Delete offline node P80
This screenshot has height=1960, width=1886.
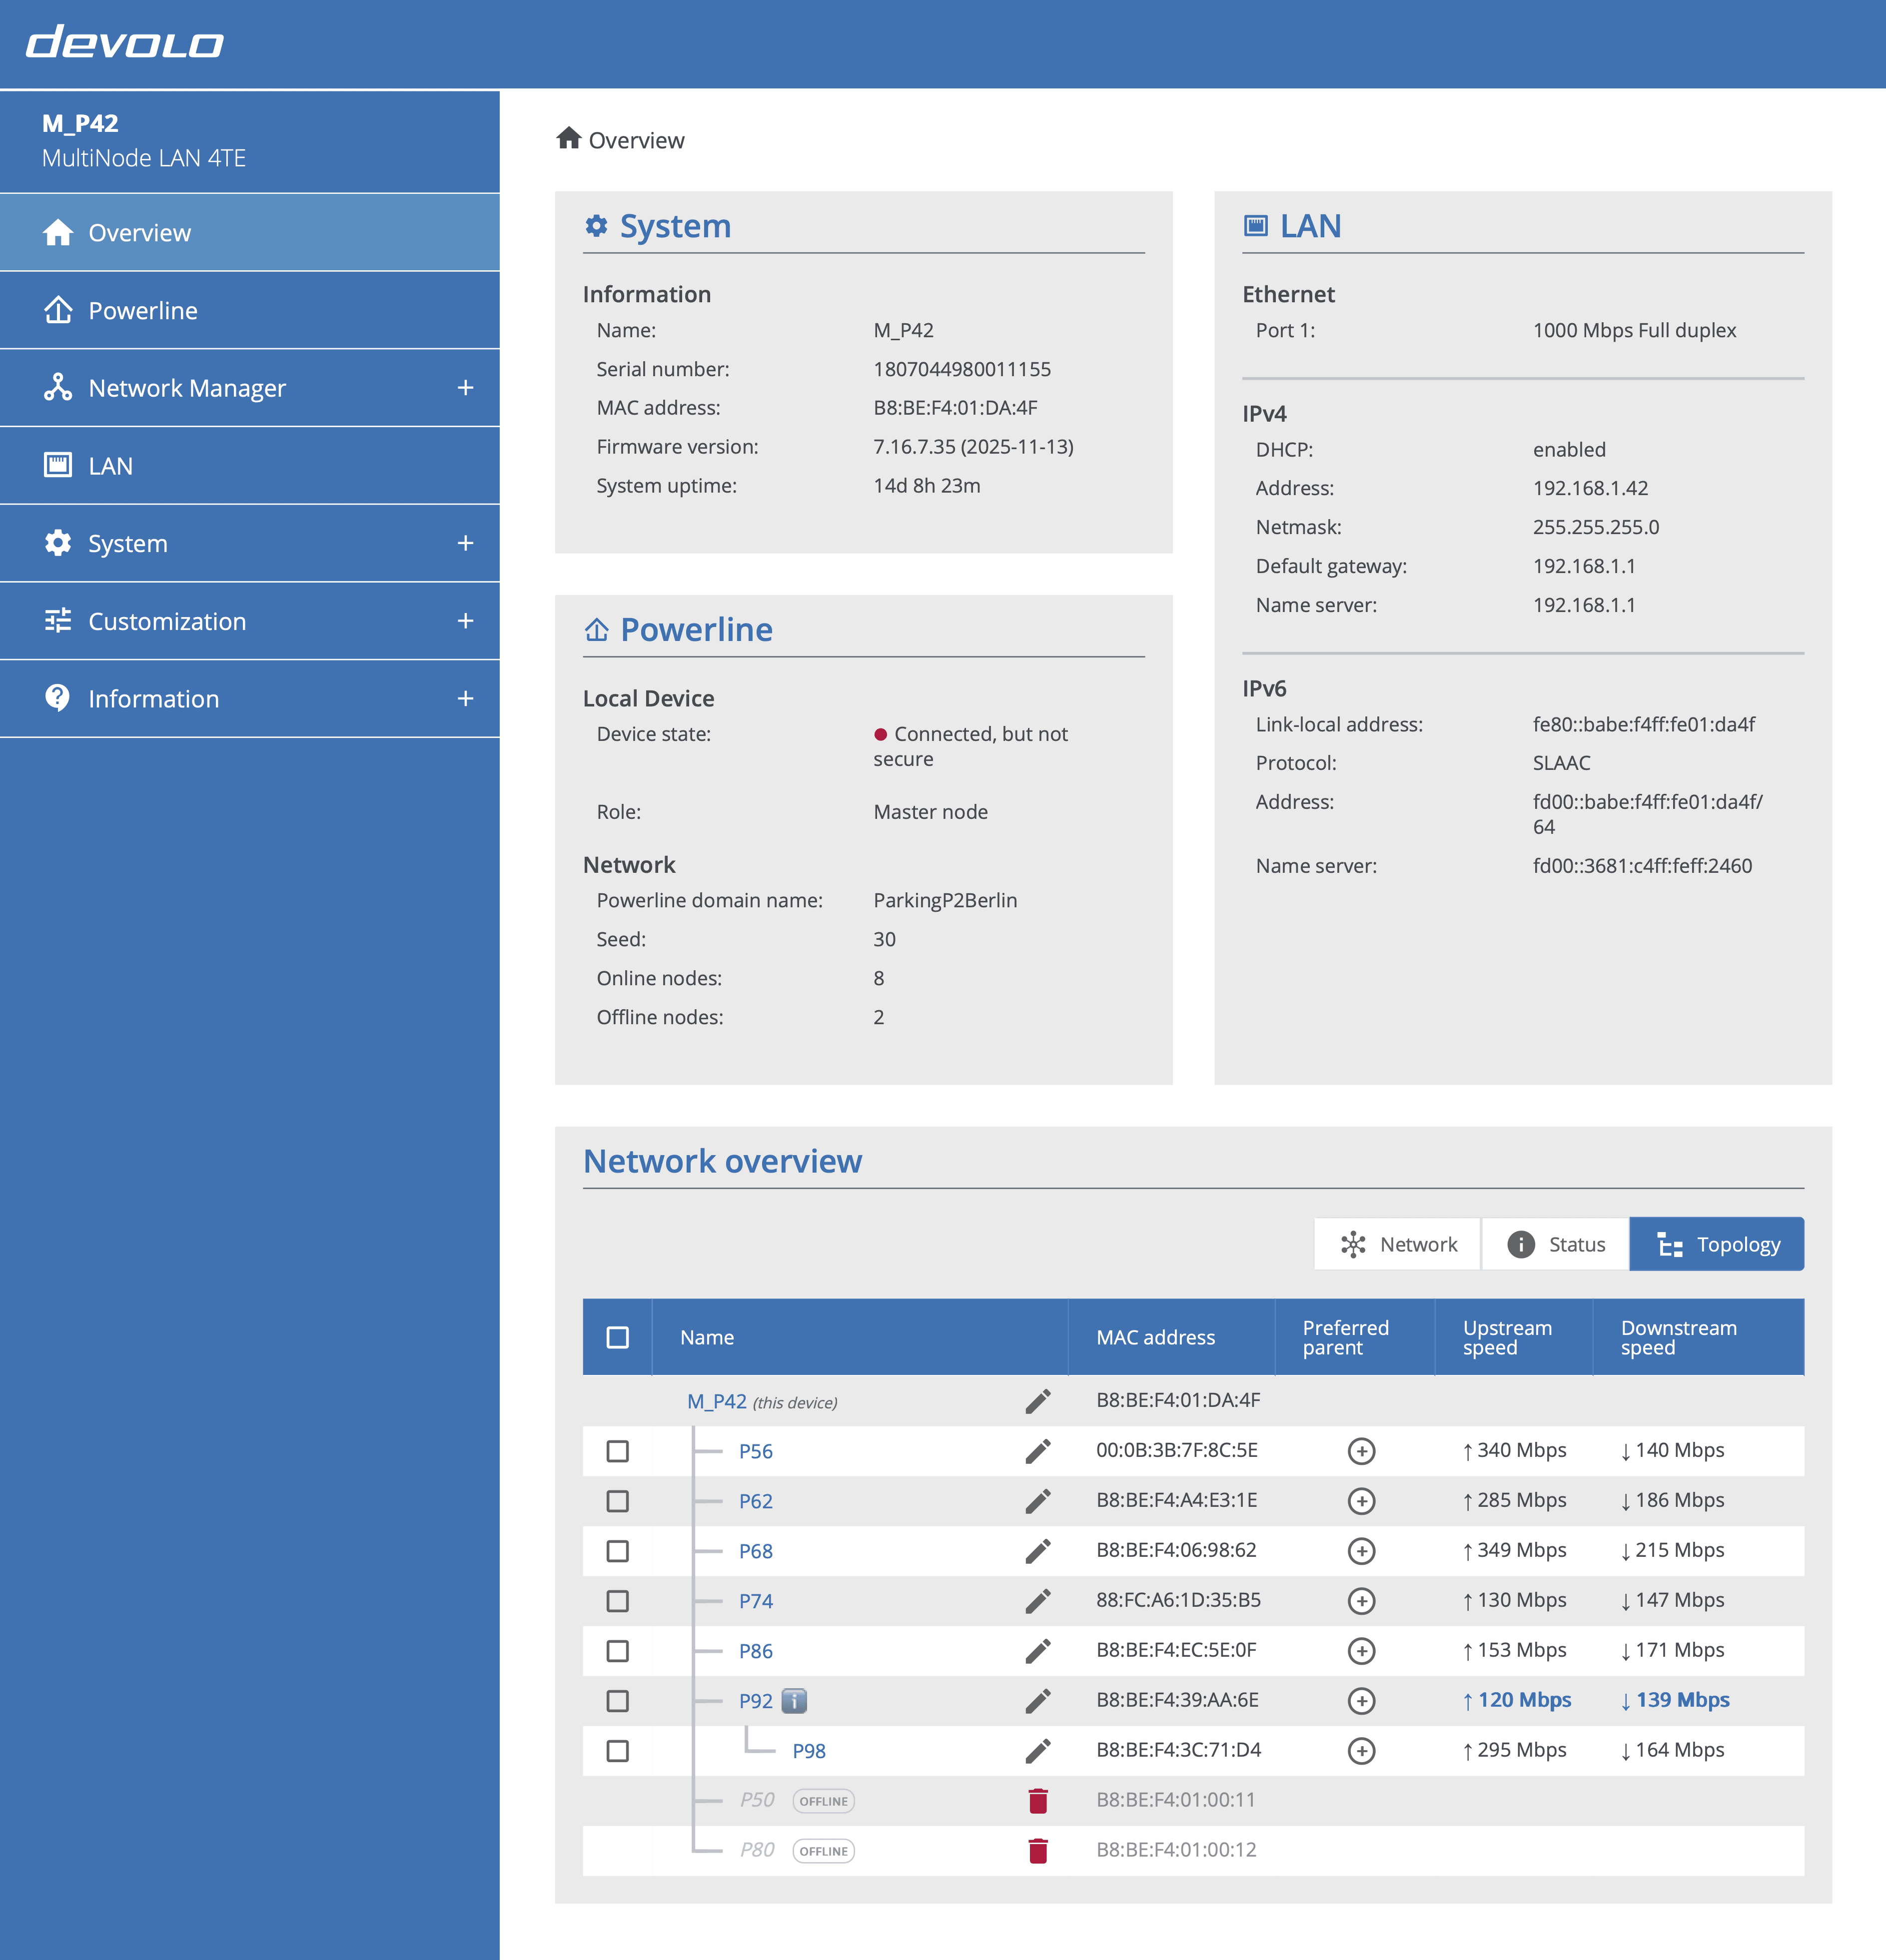(1038, 1851)
